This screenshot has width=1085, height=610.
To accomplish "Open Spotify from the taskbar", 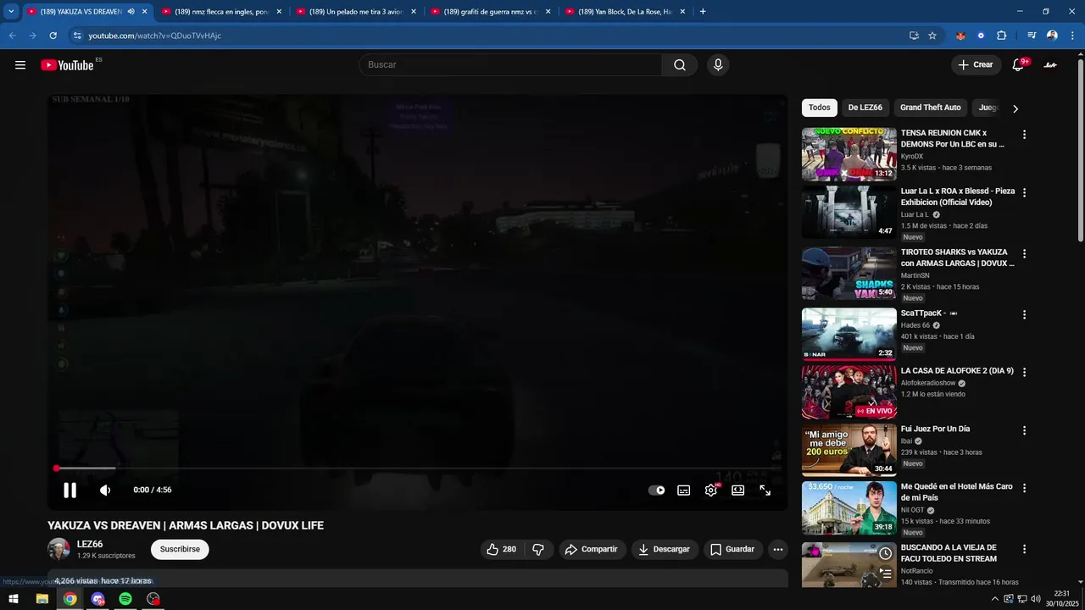I will (125, 599).
